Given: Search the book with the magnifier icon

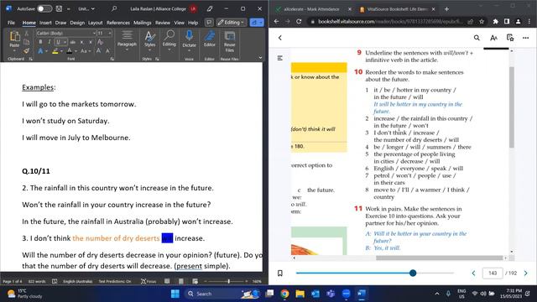Looking at the screenshot, I should (477, 38).
